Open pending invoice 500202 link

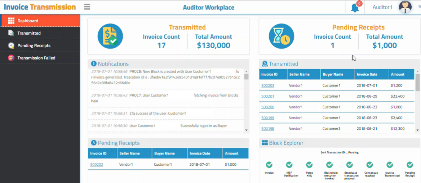pyautogui.click(x=97, y=165)
